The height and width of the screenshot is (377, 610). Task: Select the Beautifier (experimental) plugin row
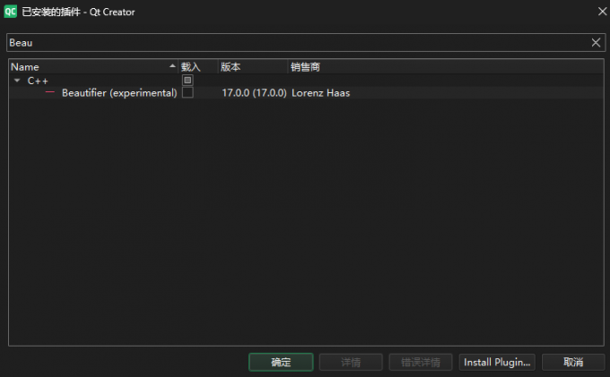(118, 92)
